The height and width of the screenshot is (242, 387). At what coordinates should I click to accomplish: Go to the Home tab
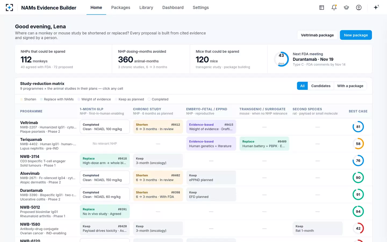(x=96, y=8)
